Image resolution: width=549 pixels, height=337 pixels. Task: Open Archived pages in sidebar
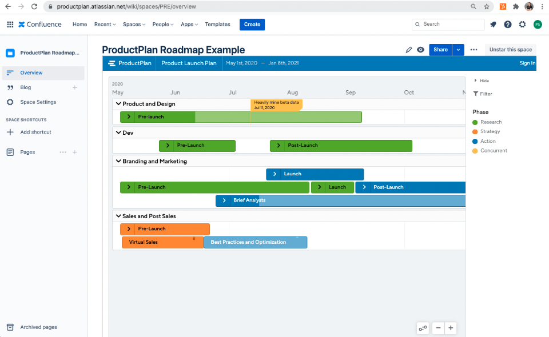pyautogui.click(x=38, y=327)
